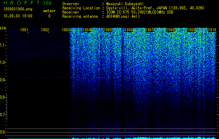The width and height of the screenshot is (219, 139).
Task: Click the 1902 time marker
Action: click(x=45, y=30)
